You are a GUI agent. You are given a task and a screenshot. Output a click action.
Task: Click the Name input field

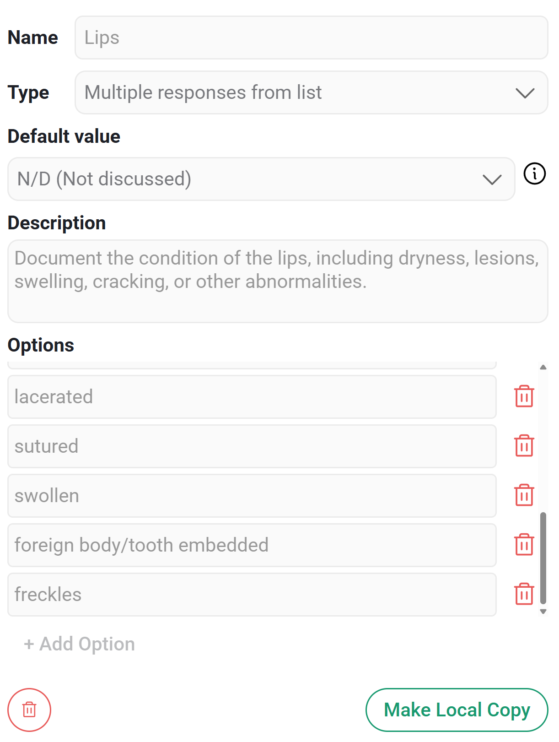pos(311,38)
